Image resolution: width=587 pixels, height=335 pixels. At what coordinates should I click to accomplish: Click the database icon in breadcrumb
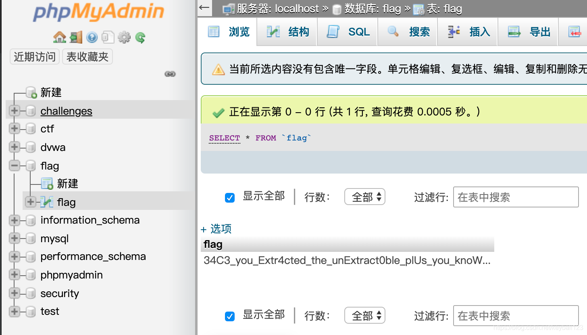click(337, 9)
